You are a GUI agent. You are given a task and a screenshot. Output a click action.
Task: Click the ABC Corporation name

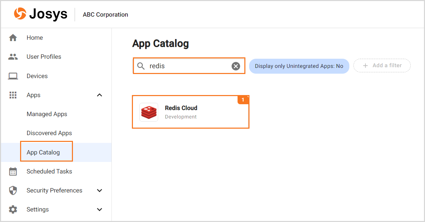pos(105,15)
